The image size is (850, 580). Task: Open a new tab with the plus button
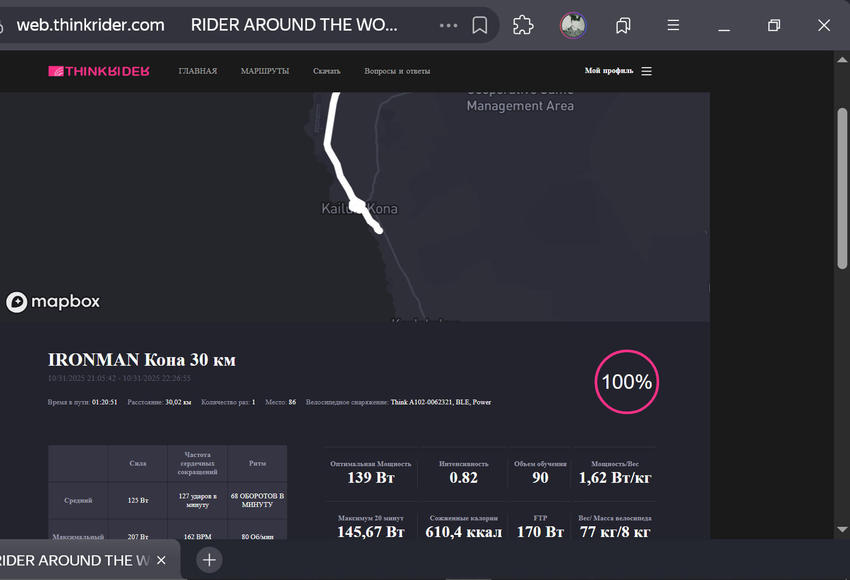[x=209, y=560]
